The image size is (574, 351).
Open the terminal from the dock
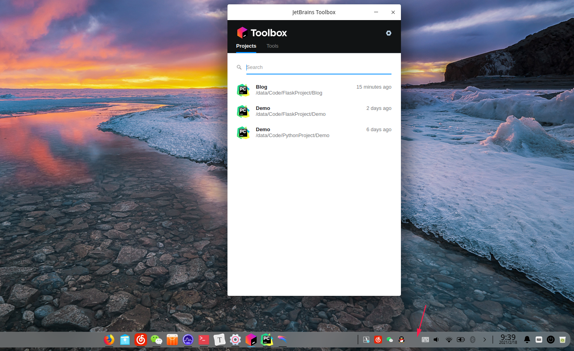(x=204, y=340)
